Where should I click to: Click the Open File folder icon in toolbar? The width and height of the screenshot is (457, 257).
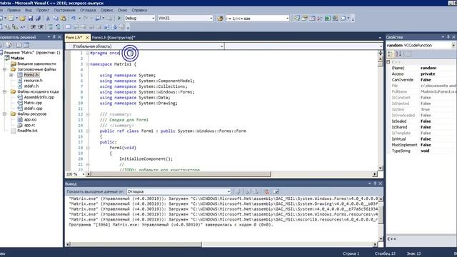[x=22, y=18]
